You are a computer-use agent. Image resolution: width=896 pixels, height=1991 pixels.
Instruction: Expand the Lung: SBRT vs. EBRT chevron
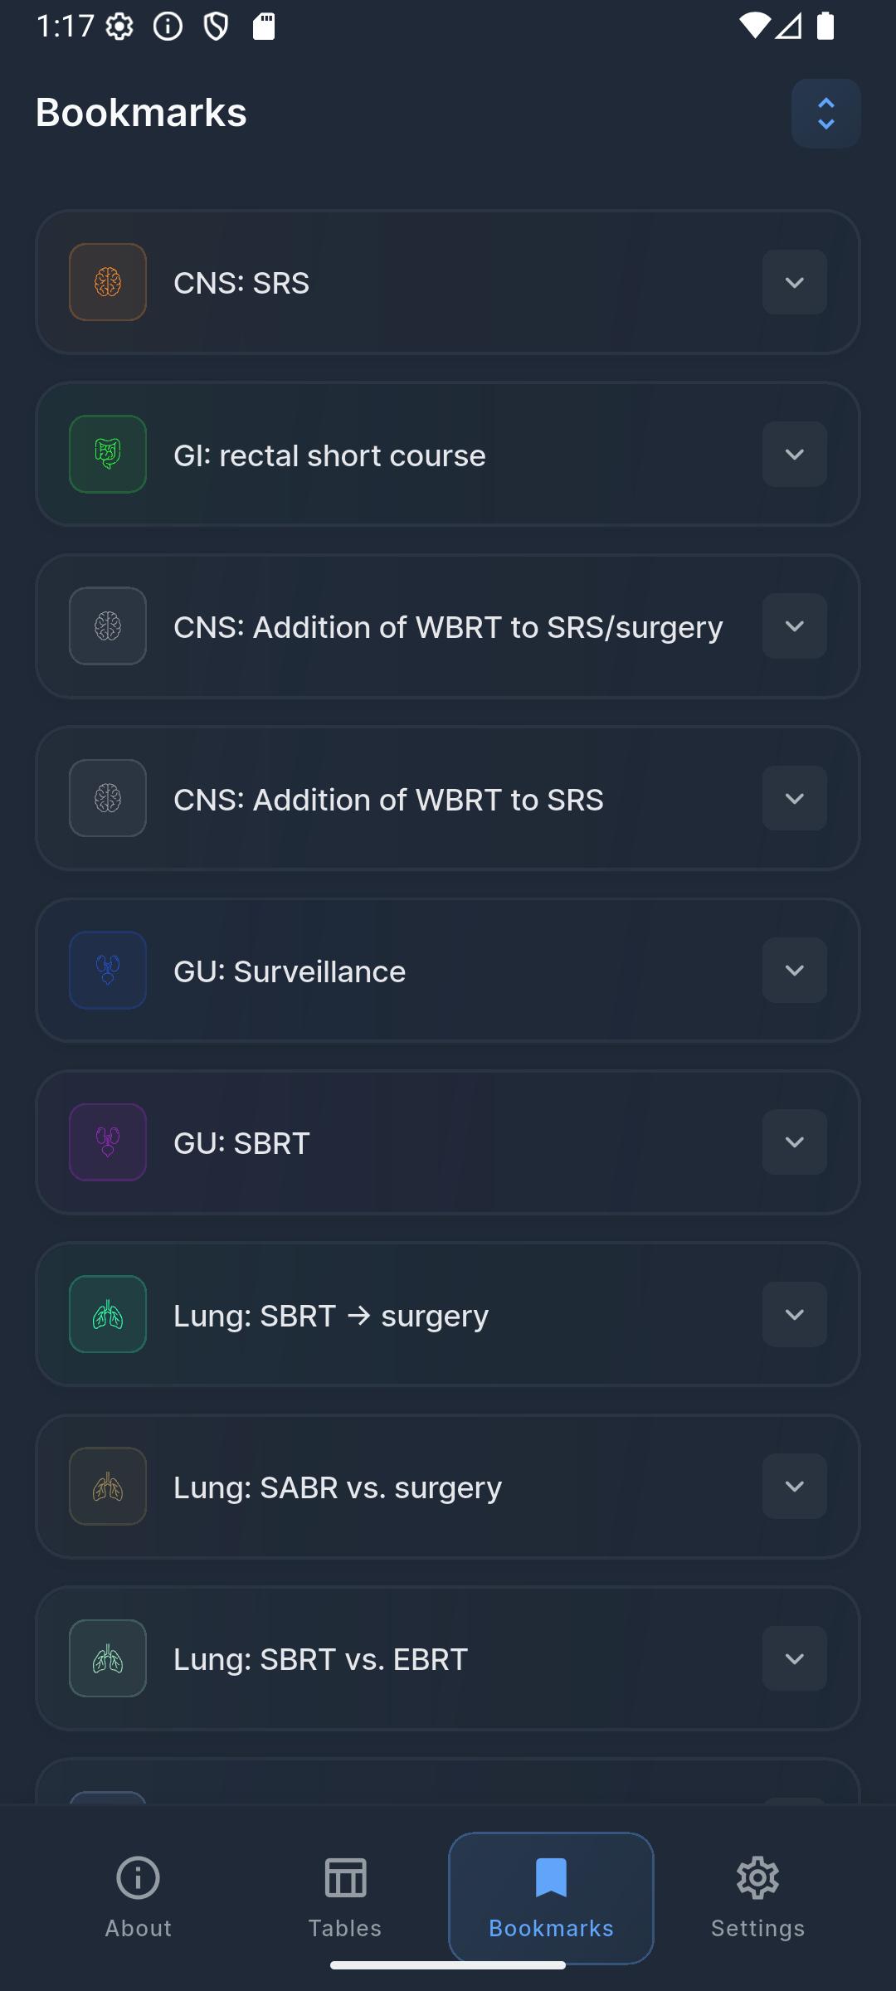pyautogui.click(x=794, y=1658)
